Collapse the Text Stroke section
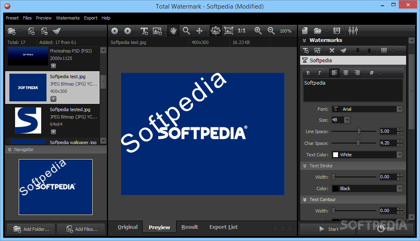The image size is (420, 241). [305, 166]
